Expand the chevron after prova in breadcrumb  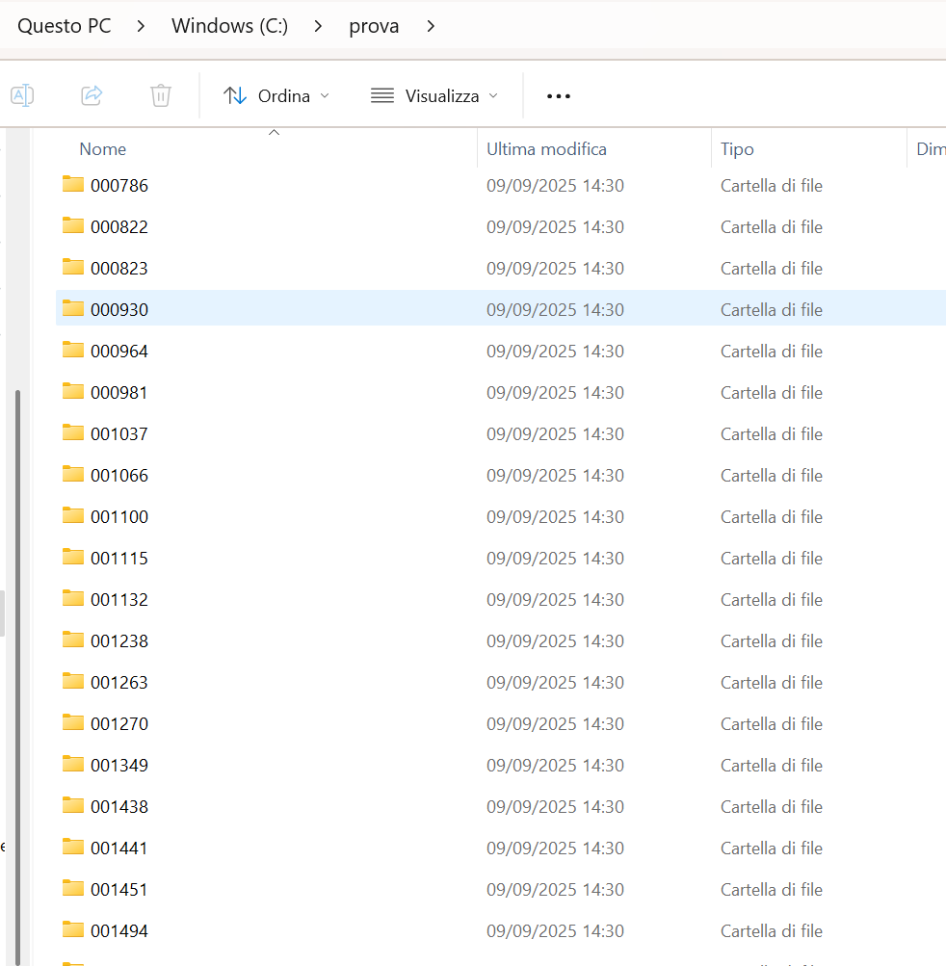point(431,26)
